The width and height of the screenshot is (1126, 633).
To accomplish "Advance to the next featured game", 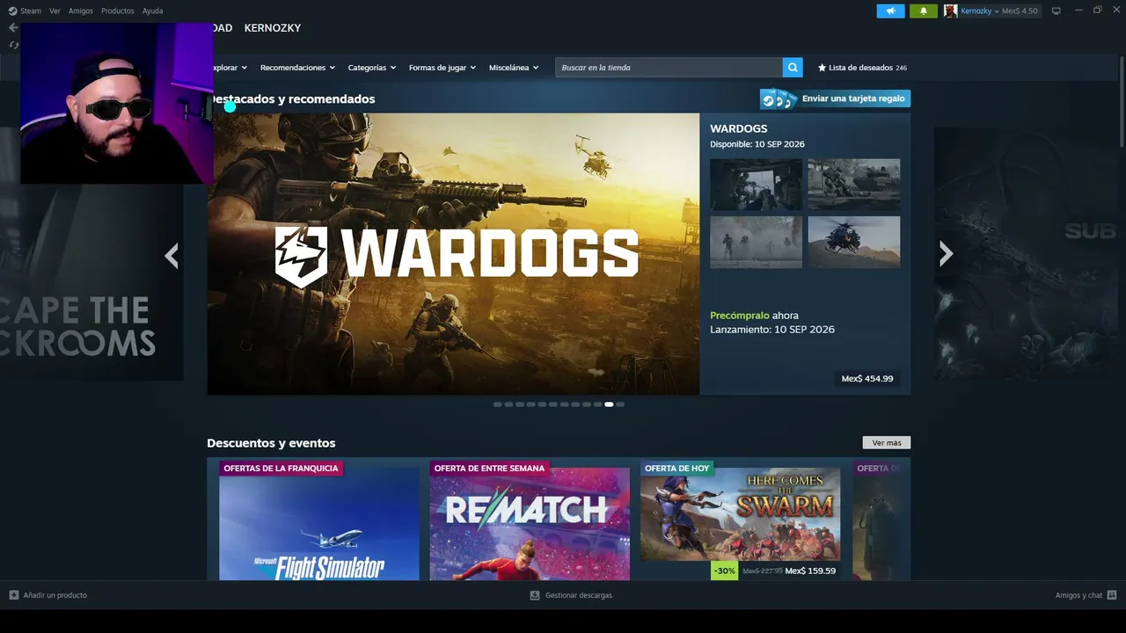I will (x=946, y=254).
